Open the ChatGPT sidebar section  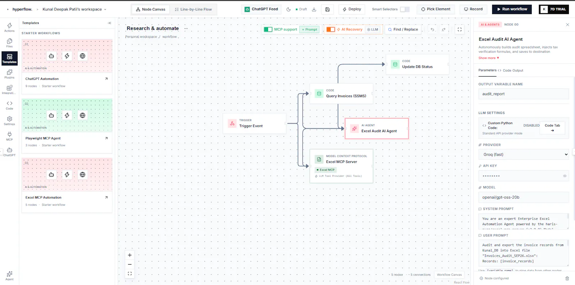(9, 152)
